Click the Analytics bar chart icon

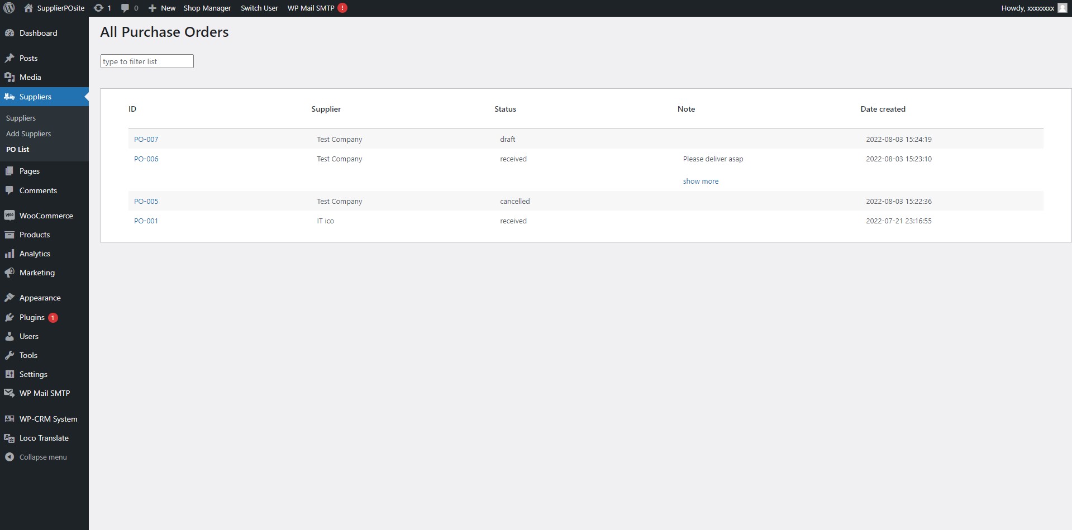point(9,254)
